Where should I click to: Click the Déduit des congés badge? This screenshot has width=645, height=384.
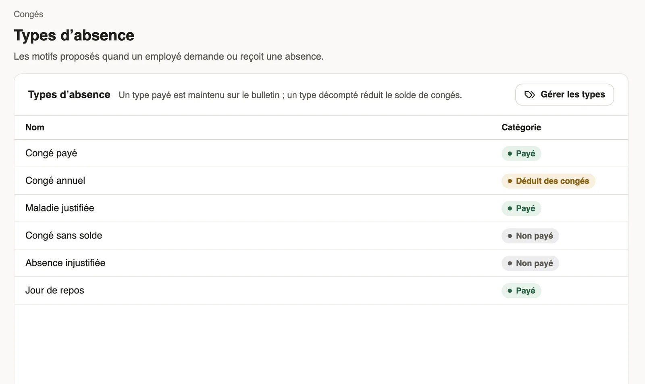[x=548, y=181]
